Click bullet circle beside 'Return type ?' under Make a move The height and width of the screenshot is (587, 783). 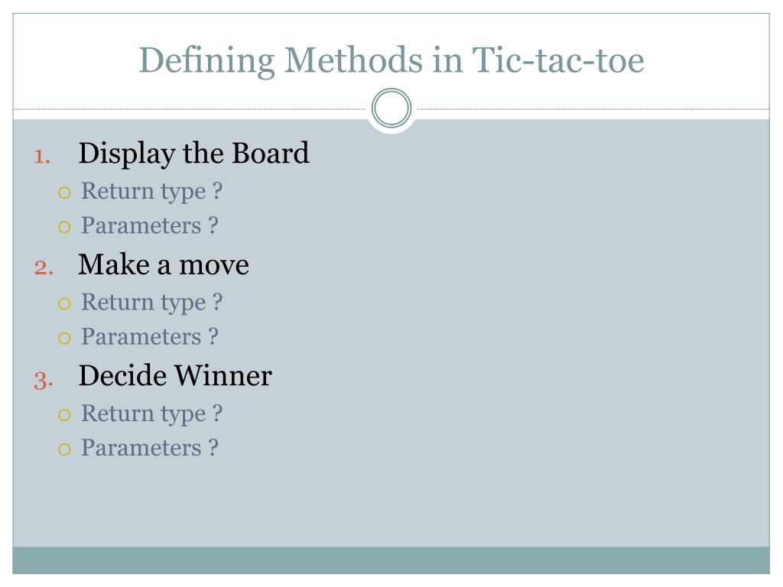pos(64,303)
